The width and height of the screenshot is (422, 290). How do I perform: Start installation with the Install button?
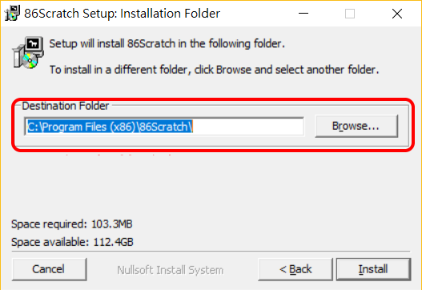pos(374,269)
